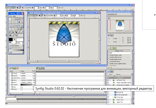Click the Open file icon in toolbox
Viewport: 156px width, 108px height.
pos(13,19)
